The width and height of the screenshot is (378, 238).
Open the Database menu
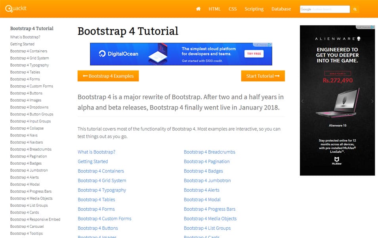281,9
